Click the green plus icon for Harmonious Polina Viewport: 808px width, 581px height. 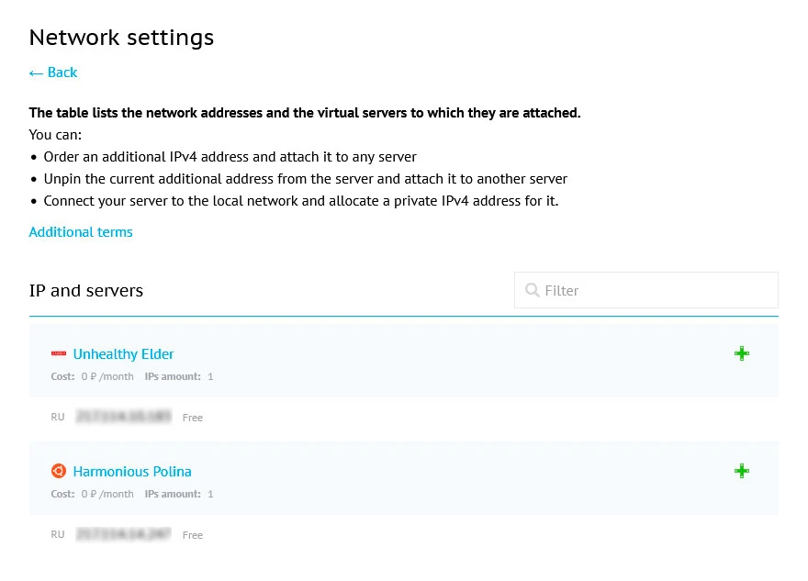tap(741, 471)
